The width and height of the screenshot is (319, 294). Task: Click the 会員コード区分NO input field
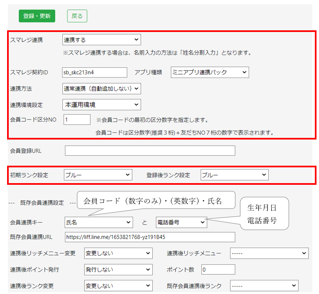(x=77, y=120)
